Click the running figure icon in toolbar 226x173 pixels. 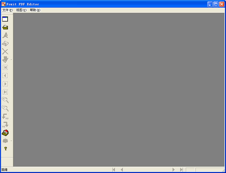tap(5, 35)
